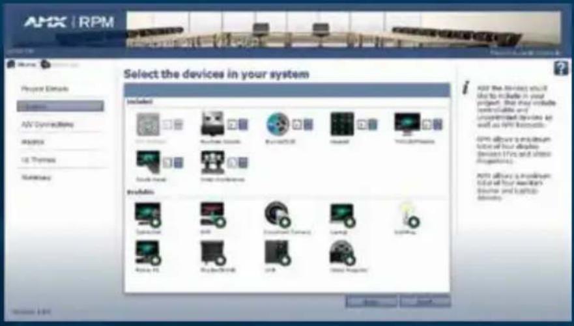Select the Keypad device icon
Screen dimensions: 574x326
click(342, 124)
